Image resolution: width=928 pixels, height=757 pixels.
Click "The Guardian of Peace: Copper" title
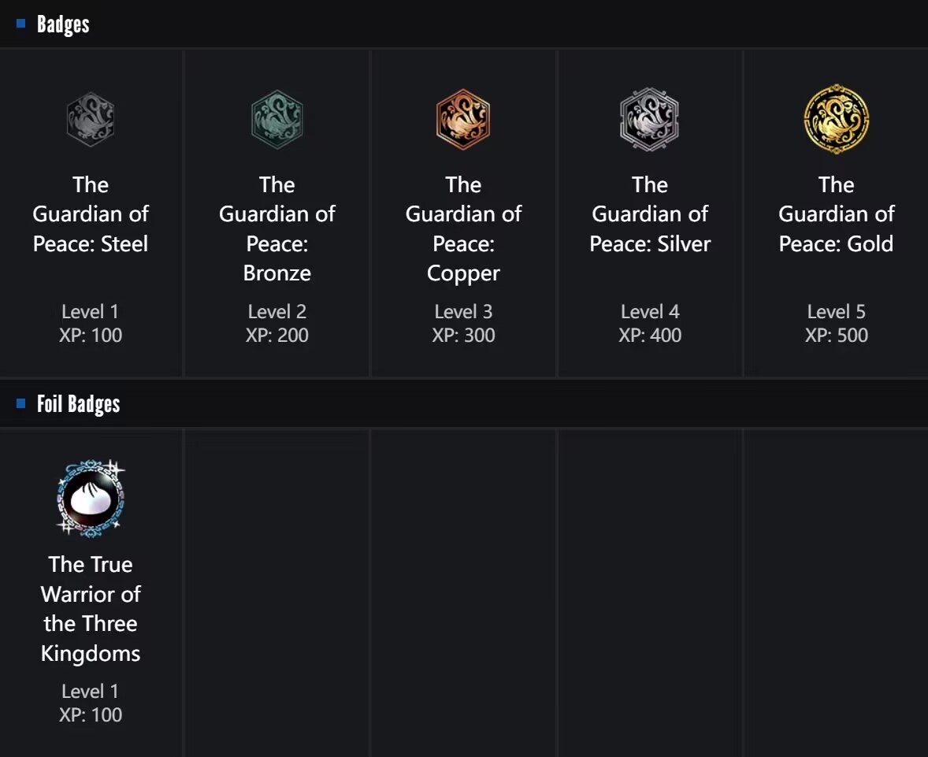463,228
